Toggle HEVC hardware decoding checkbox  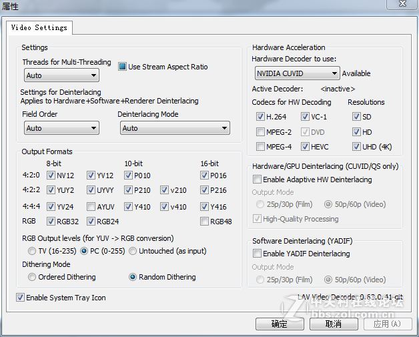(x=305, y=147)
